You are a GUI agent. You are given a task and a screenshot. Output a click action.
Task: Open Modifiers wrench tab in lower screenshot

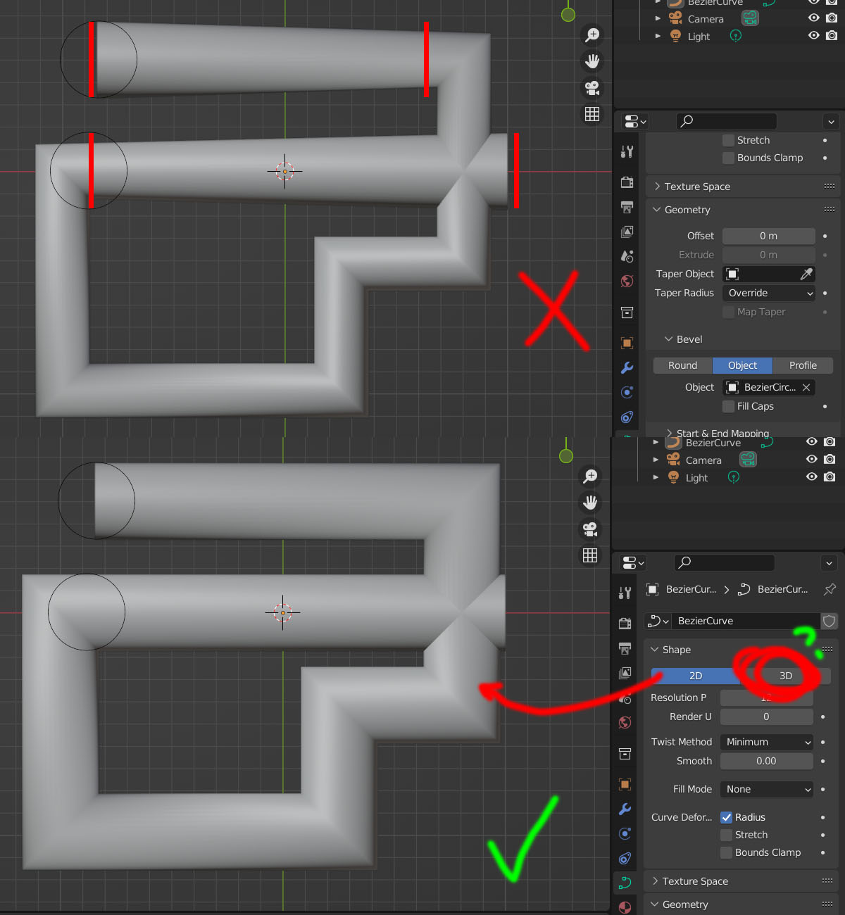point(625,809)
